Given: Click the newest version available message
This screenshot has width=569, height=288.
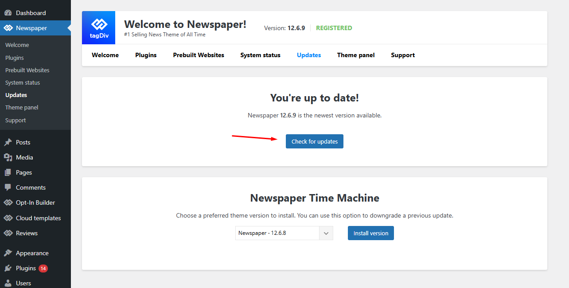Looking at the screenshot, I should click(315, 115).
